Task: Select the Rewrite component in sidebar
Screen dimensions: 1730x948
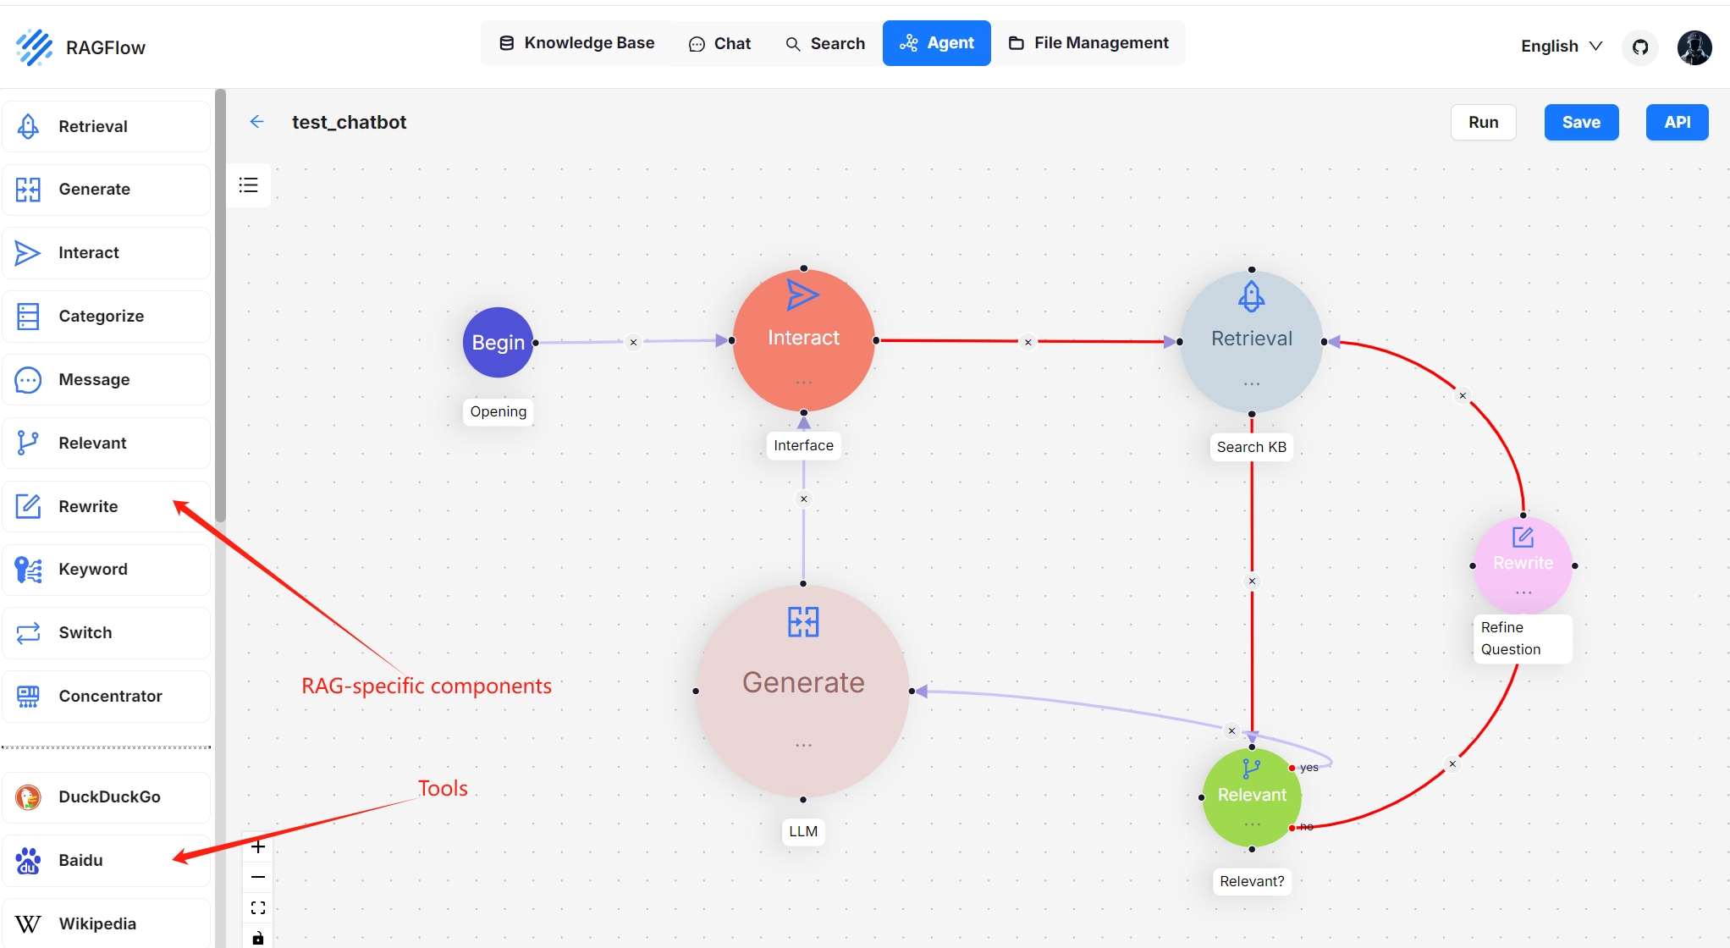Action: [x=106, y=506]
